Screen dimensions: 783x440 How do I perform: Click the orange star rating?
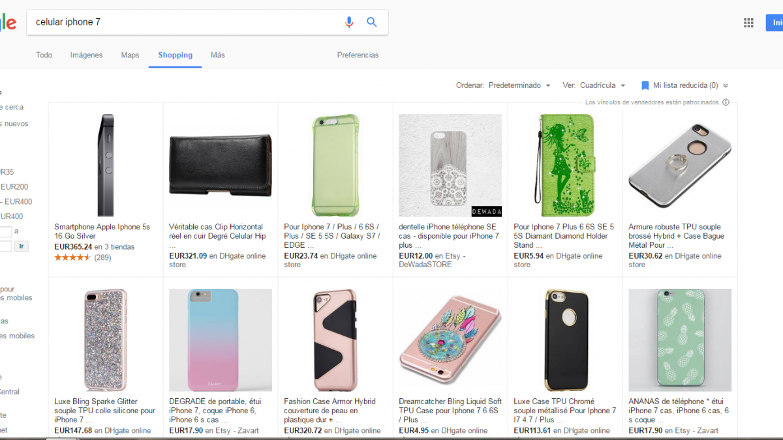pos(72,257)
